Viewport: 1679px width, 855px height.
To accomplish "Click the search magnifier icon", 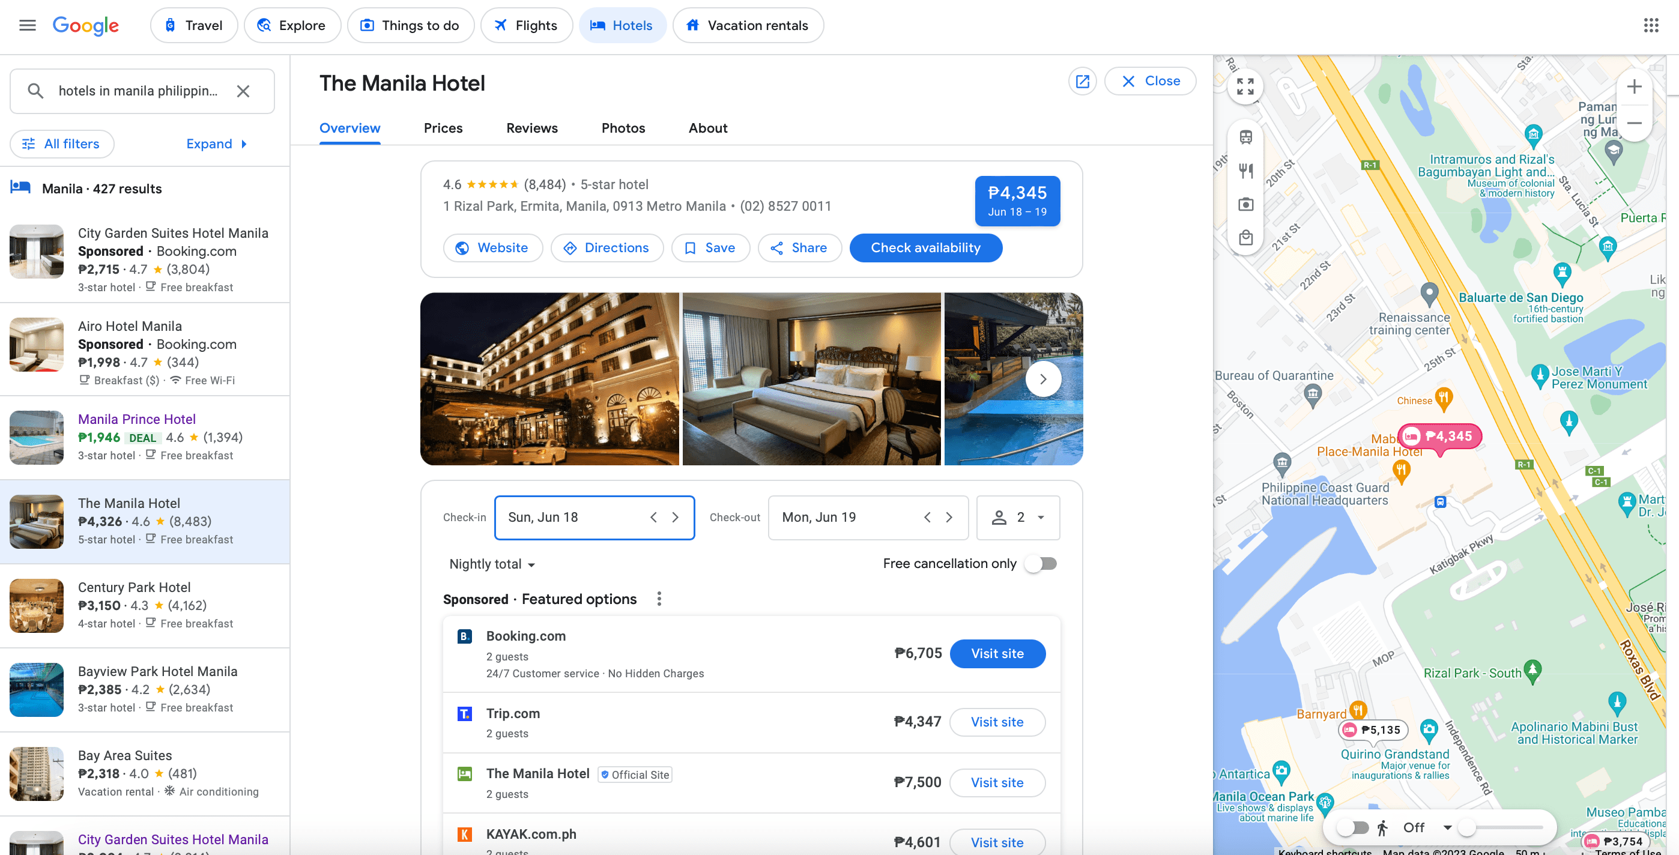I will (x=36, y=91).
